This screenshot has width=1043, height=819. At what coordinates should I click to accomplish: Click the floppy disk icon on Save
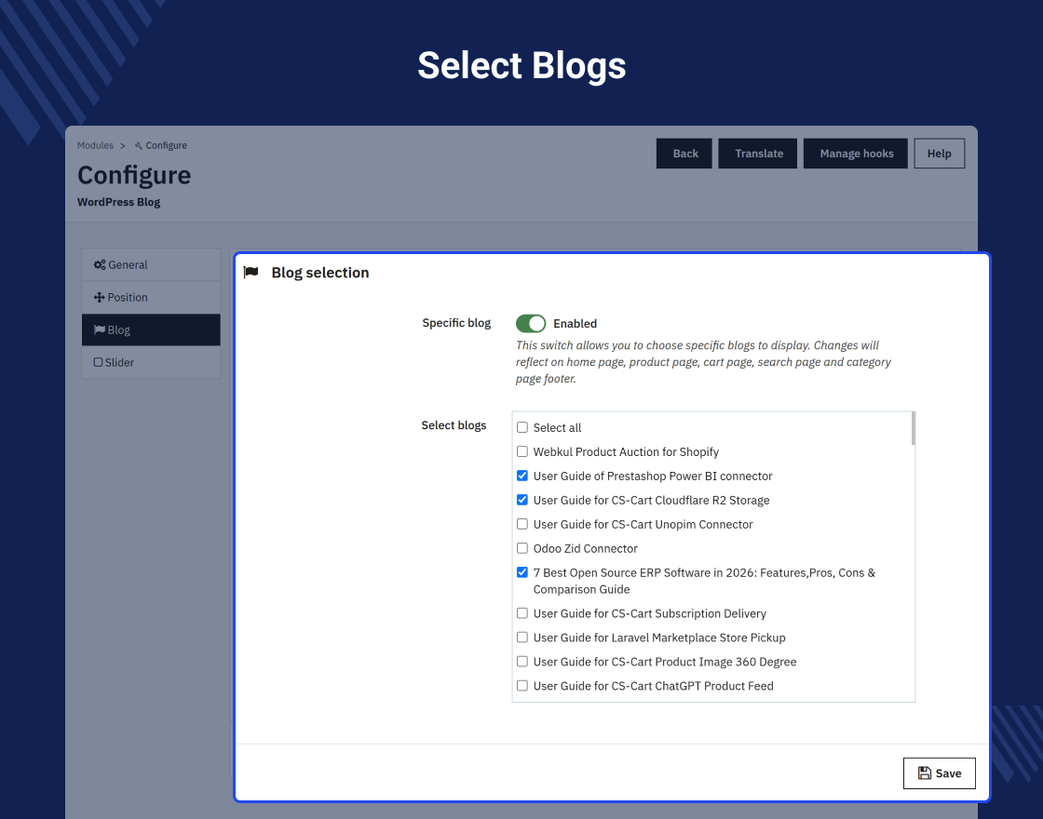click(925, 773)
